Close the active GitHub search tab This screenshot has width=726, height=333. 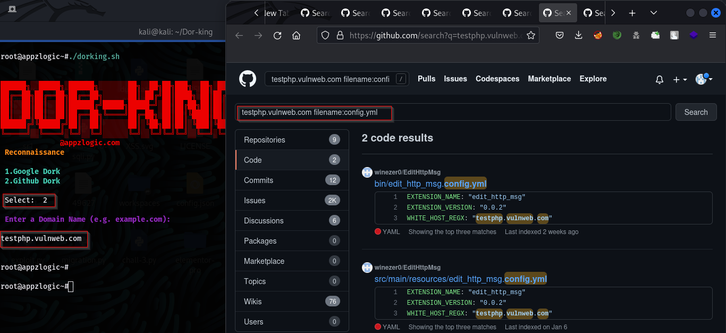(x=569, y=13)
